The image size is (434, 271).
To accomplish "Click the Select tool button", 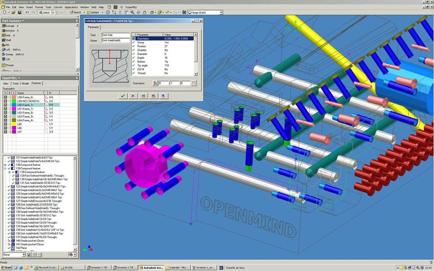I will click(x=44, y=12).
